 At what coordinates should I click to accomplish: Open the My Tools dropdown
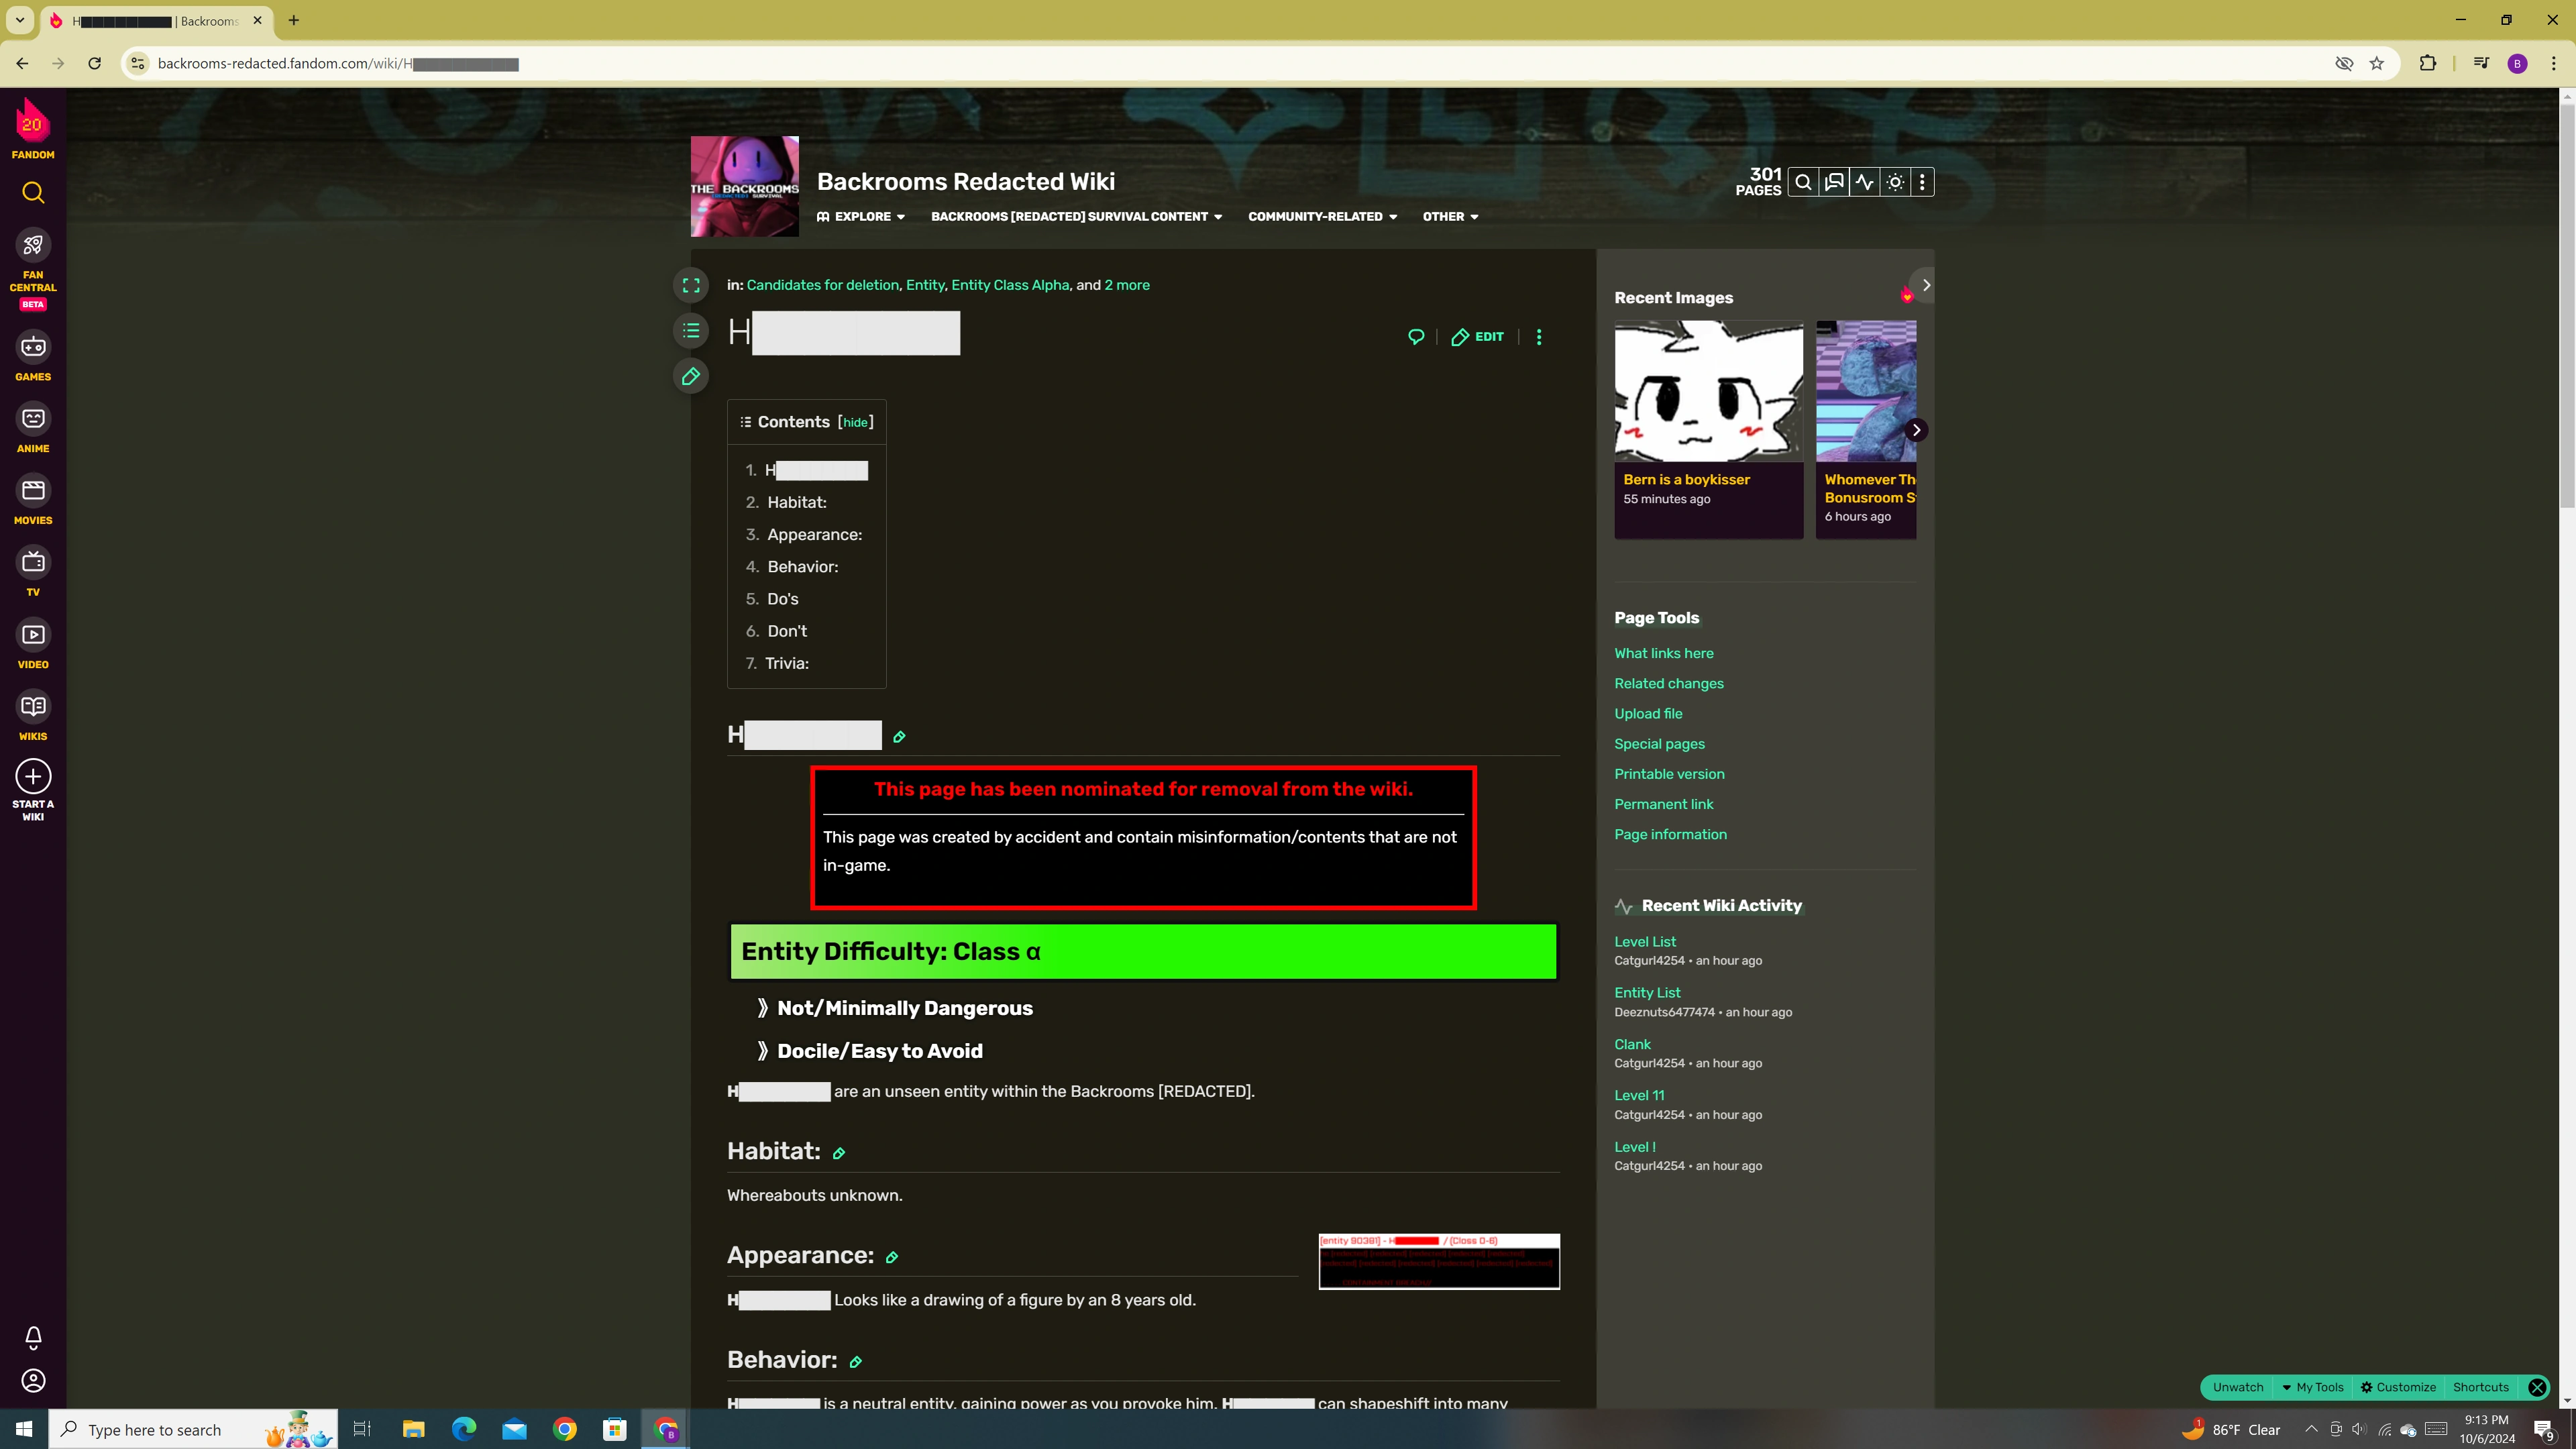[x=2312, y=1387]
